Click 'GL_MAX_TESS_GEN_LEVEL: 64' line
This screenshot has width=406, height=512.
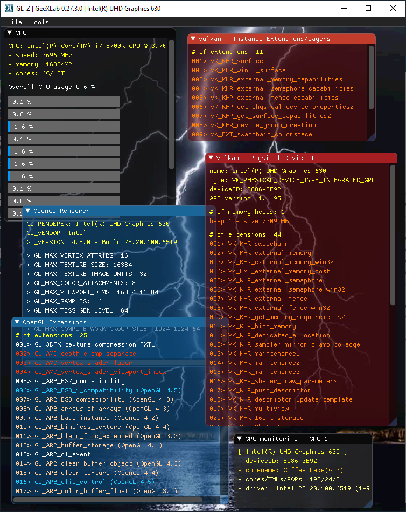coord(78,310)
